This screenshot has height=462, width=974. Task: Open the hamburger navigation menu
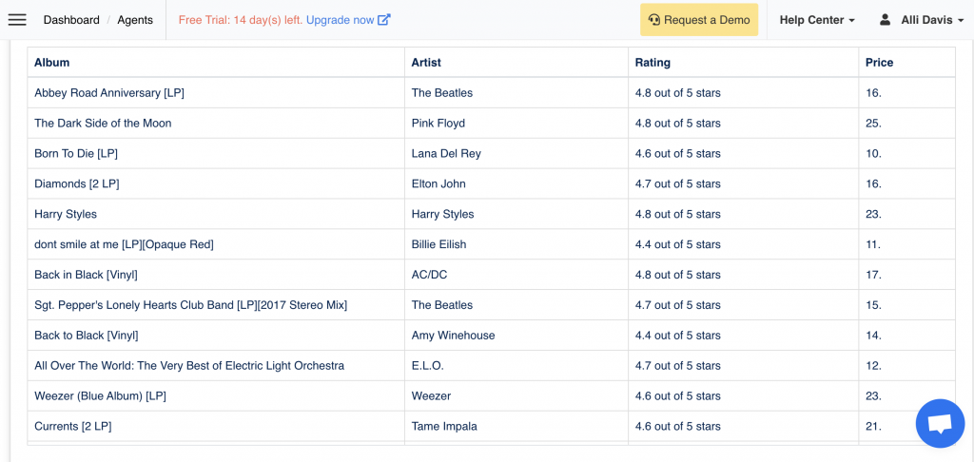click(x=17, y=20)
